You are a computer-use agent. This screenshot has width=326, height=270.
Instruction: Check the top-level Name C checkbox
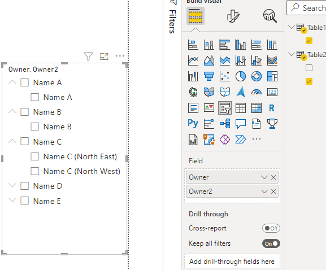(24, 142)
